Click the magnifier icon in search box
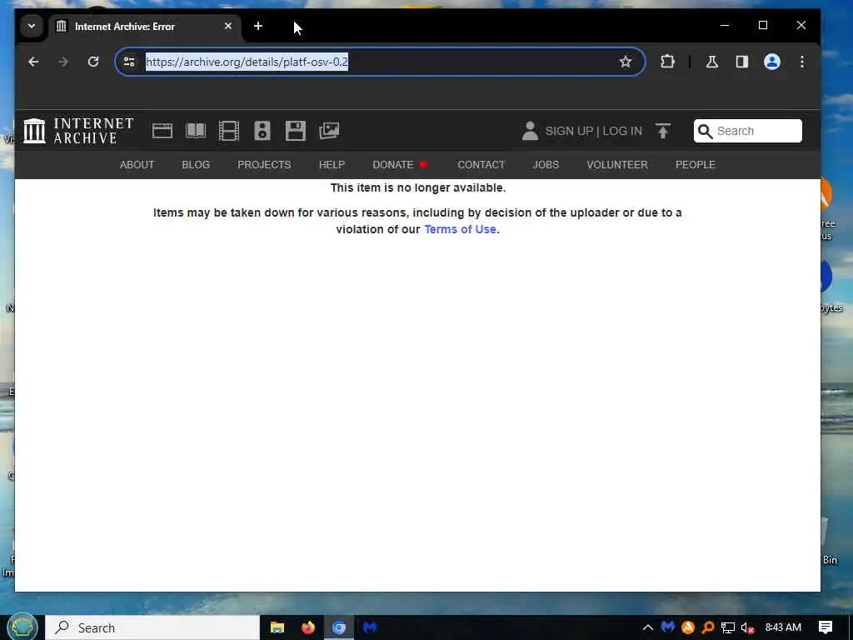The image size is (853, 640). 705,131
